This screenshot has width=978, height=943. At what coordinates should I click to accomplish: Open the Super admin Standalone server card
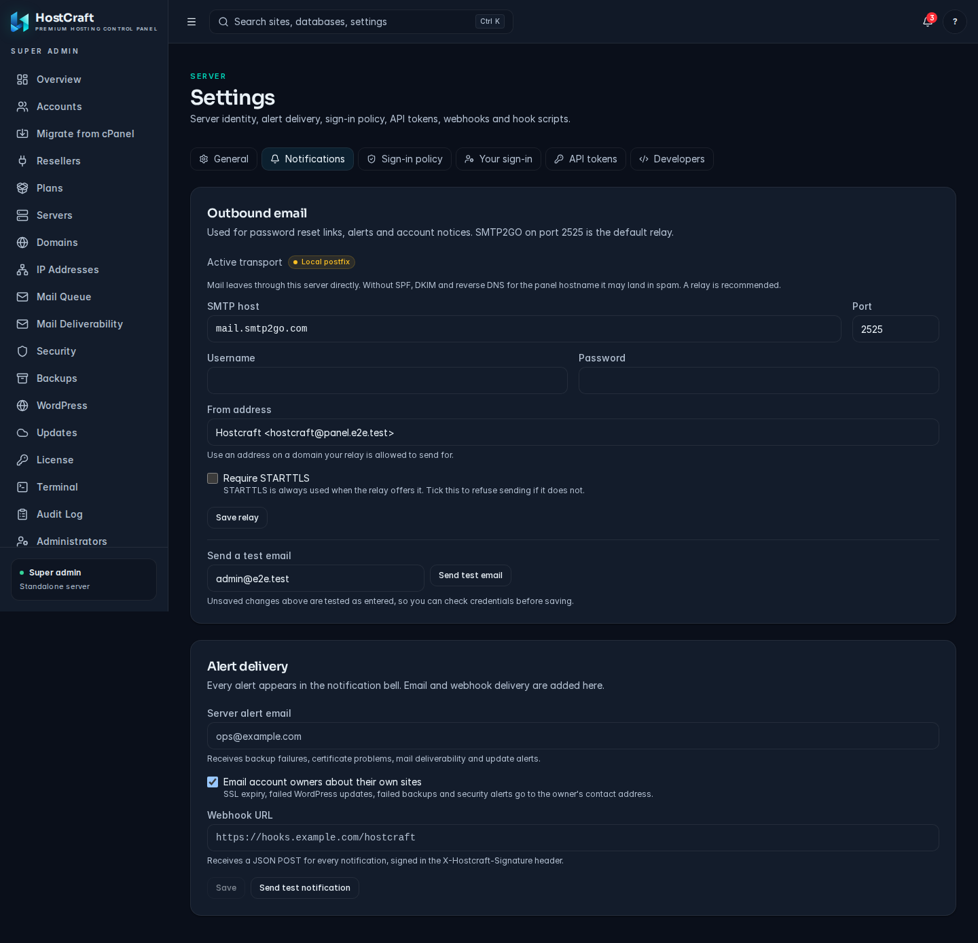tap(84, 580)
